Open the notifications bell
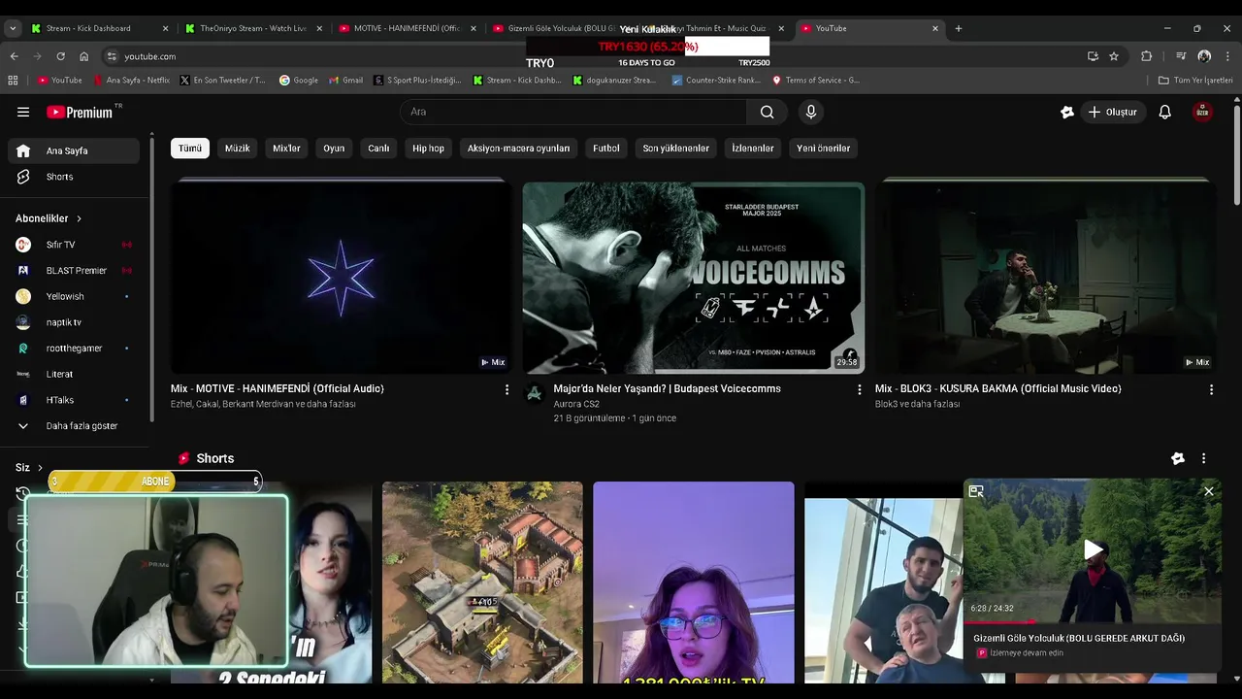Viewport: 1242px width, 699px height. tap(1164, 112)
